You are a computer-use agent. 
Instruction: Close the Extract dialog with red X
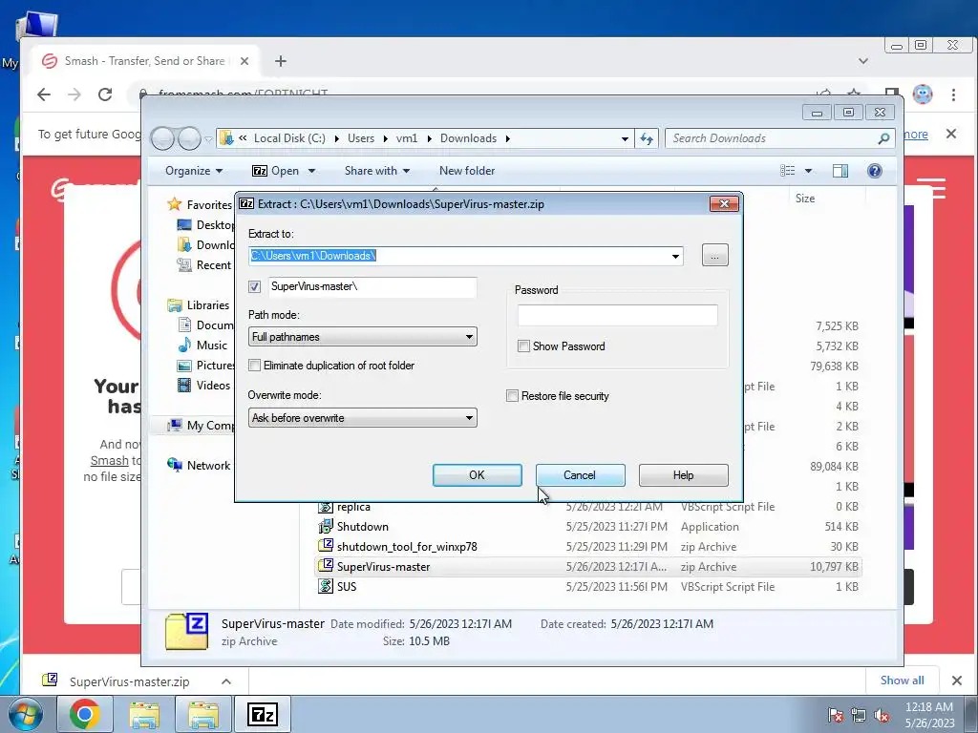[x=724, y=204]
